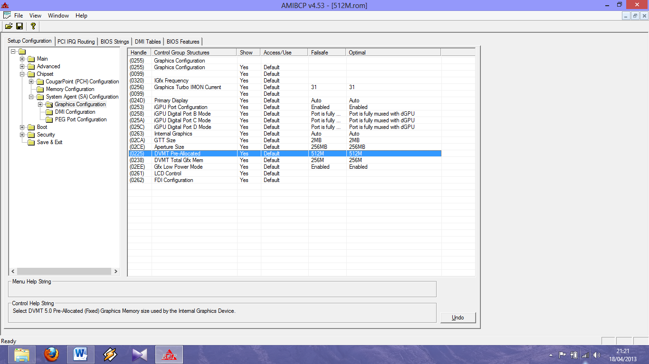Select the LCD Control row
This screenshot has height=364, width=649.
(x=285, y=173)
